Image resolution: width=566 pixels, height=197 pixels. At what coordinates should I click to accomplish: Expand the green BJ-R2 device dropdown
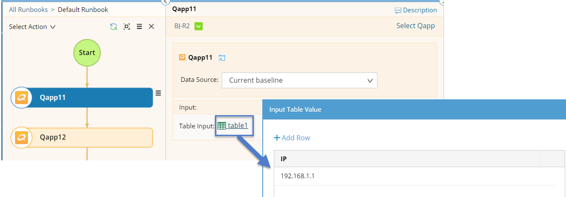click(198, 26)
